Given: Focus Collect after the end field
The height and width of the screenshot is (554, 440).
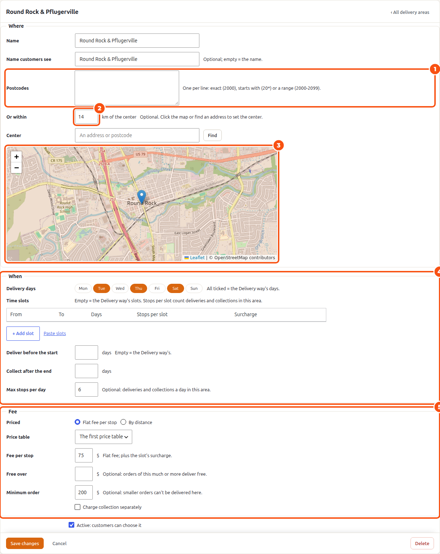Looking at the screenshot, I should pos(86,371).
